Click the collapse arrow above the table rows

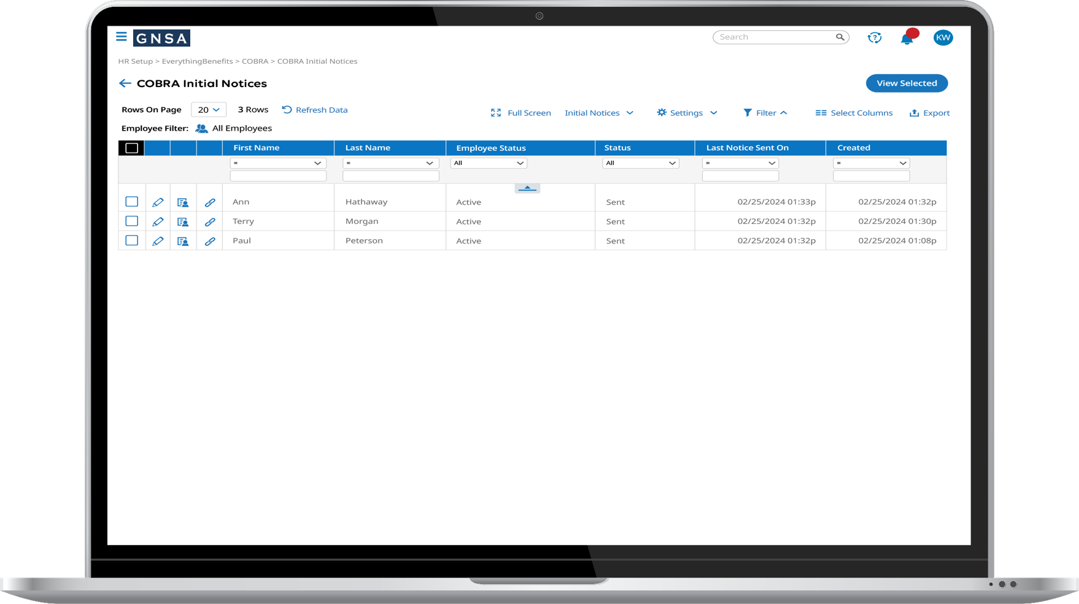pos(527,188)
